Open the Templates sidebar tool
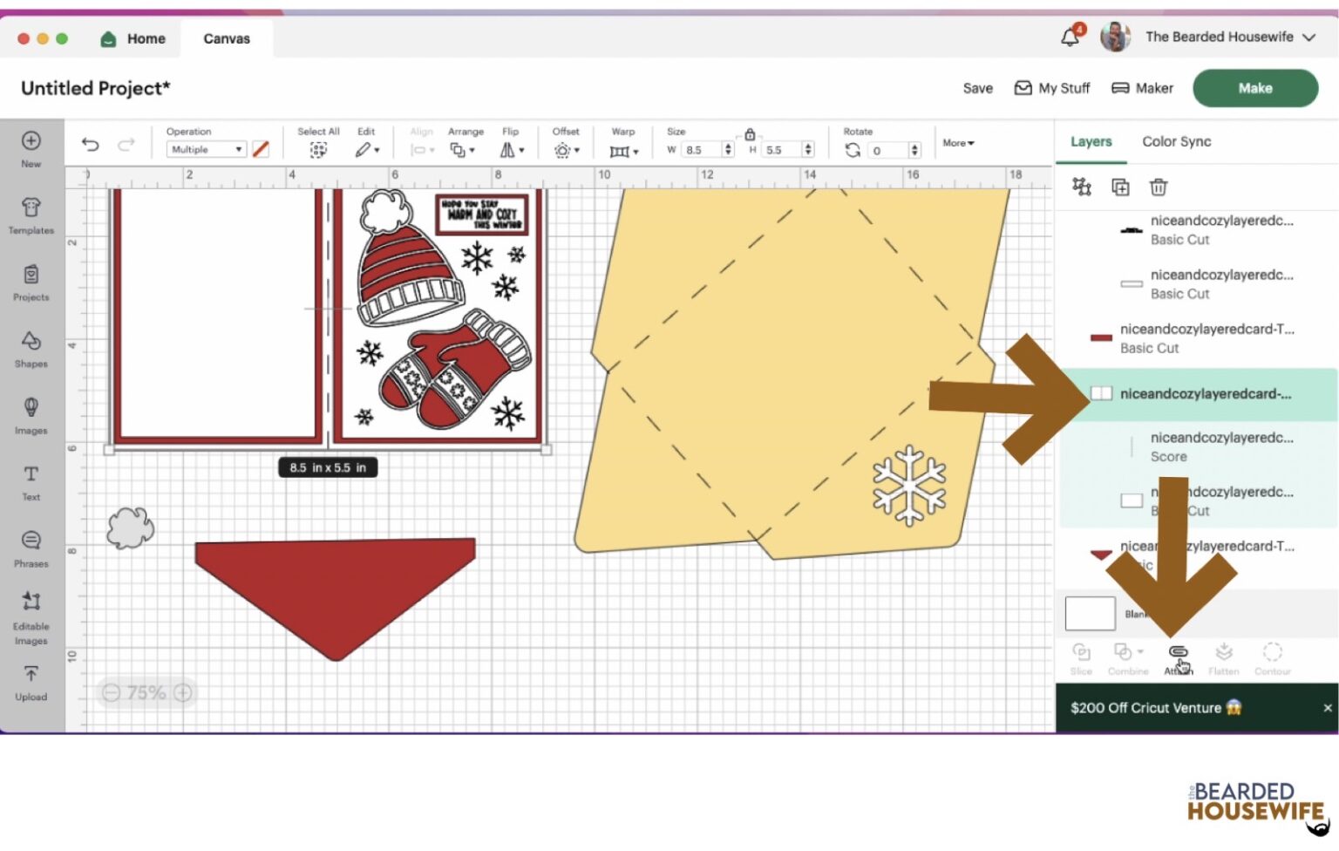 click(x=31, y=214)
